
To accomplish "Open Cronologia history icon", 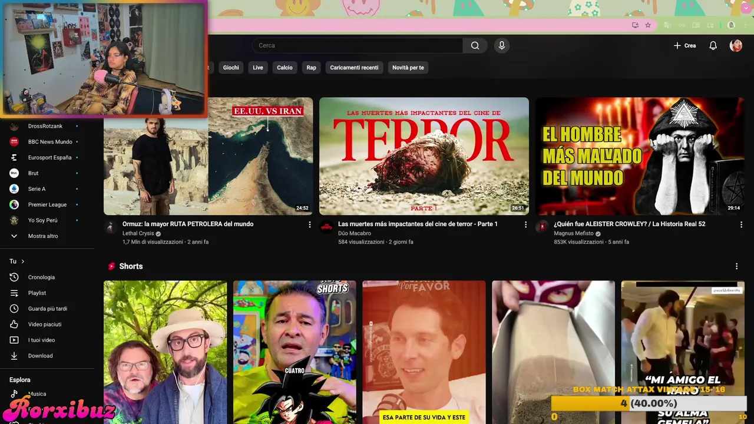I will (x=14, y=277).
